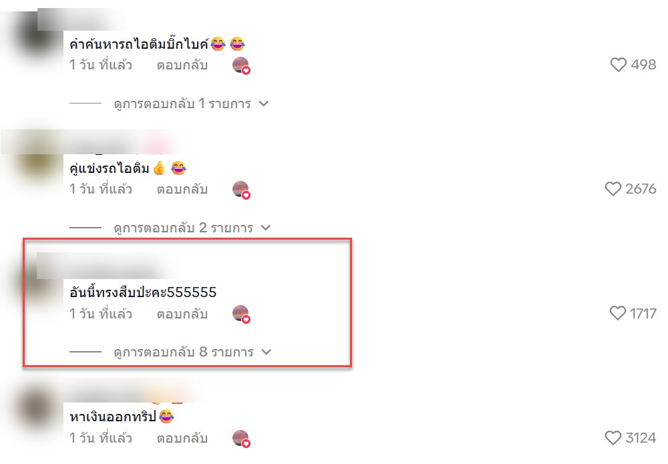Expand ดูการตอบกลับ 1 รายการ replies
Screen dimensions: 668x464
click(x=191, y=103)
